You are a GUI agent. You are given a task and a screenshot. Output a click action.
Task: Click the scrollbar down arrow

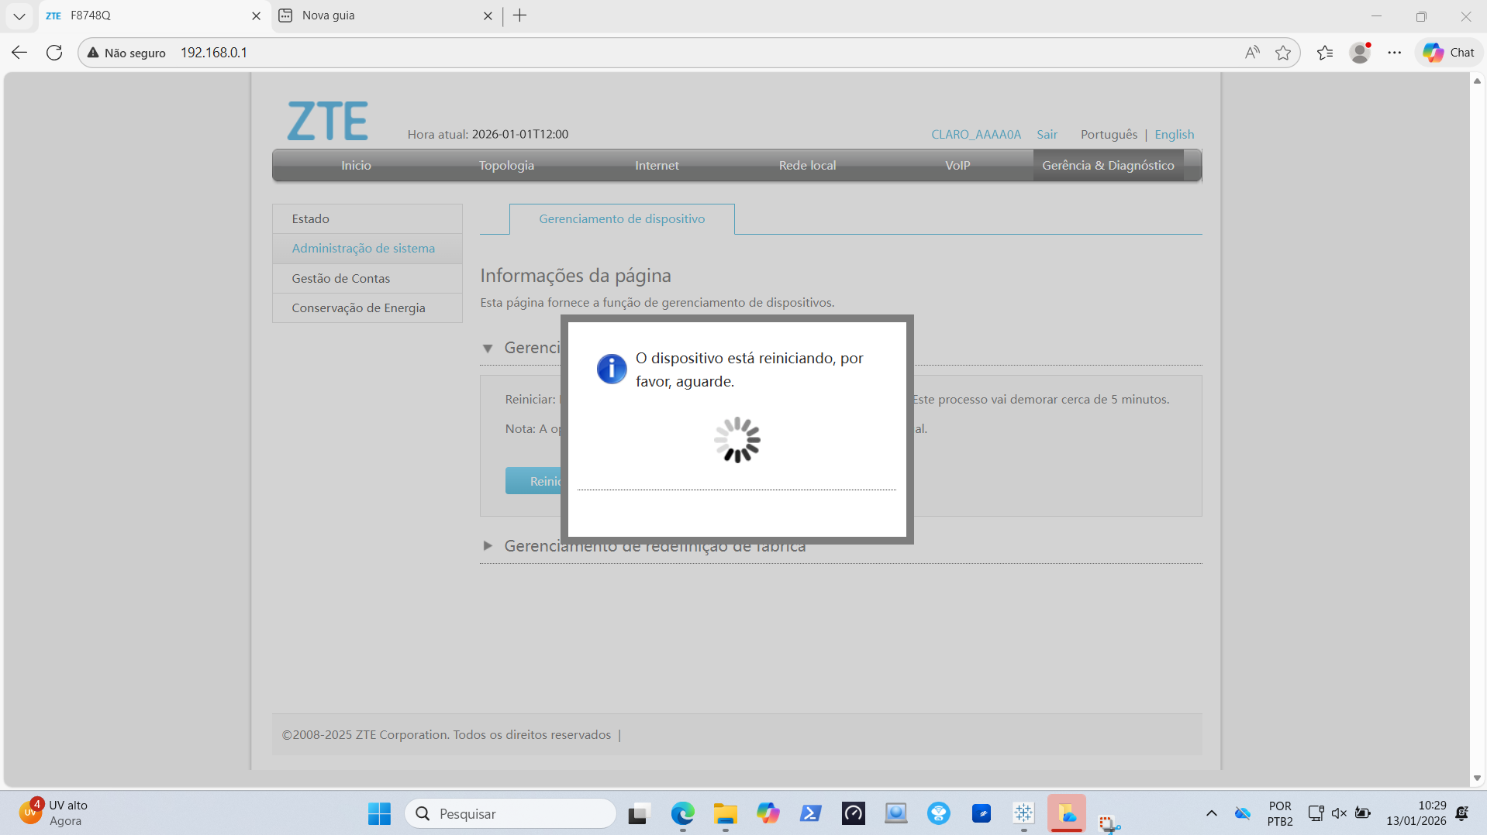click(1477, 778)
